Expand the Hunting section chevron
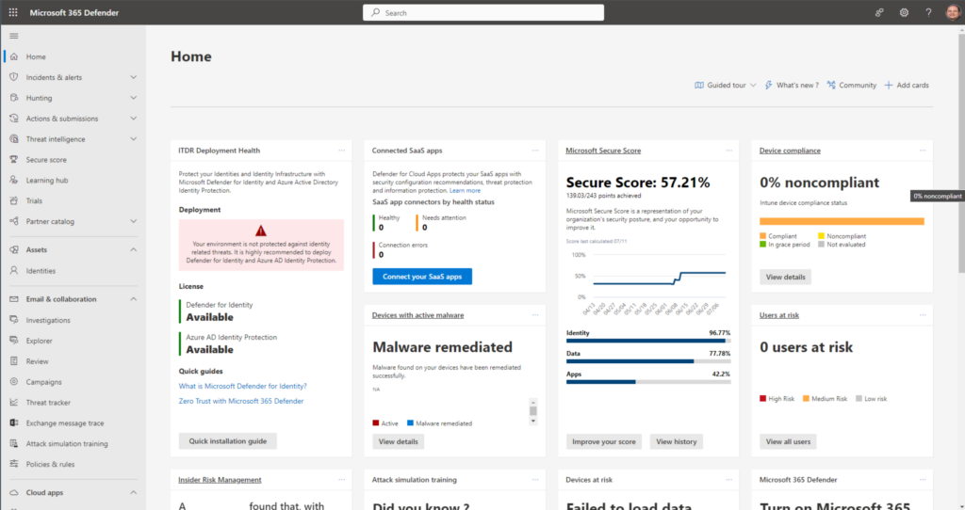This screenshot has width=965, height=510. pyautogui.click(x=134, y=98)
